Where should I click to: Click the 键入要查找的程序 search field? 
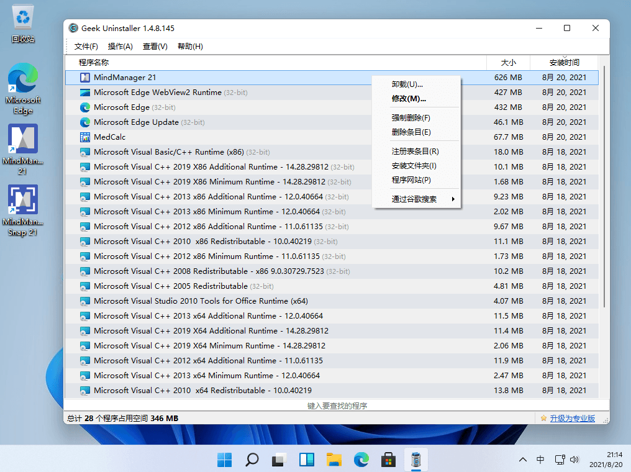click(x=337, y=406)
